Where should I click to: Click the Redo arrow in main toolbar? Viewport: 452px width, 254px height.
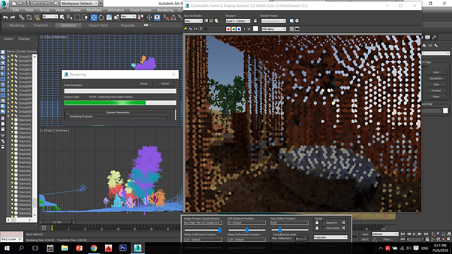(13, 17)
